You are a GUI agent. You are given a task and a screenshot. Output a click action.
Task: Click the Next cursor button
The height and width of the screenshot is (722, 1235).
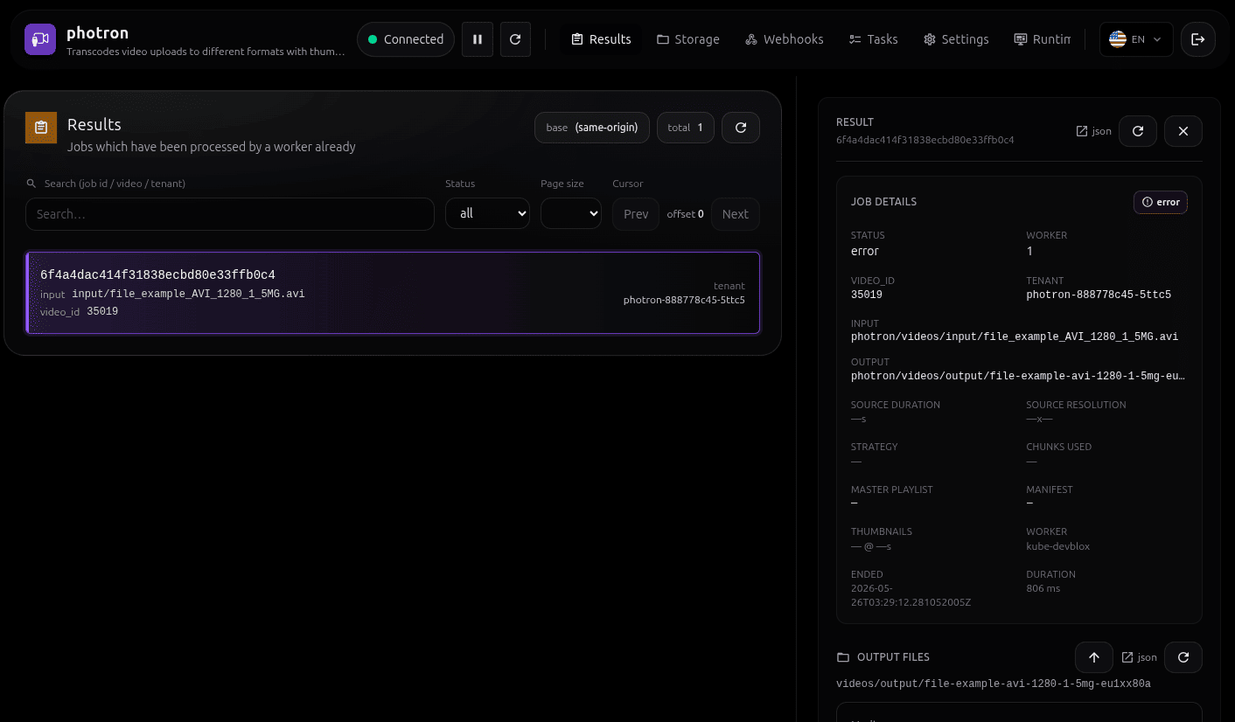[x=736, y=214]
